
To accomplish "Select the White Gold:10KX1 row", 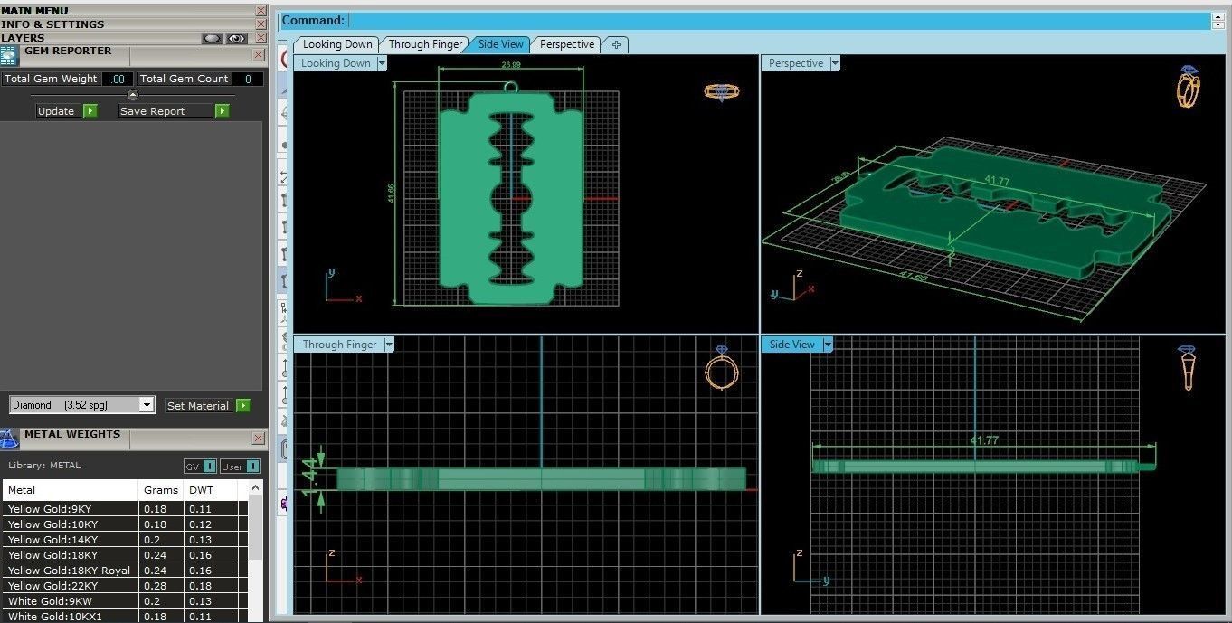I will tap(125, 617).
